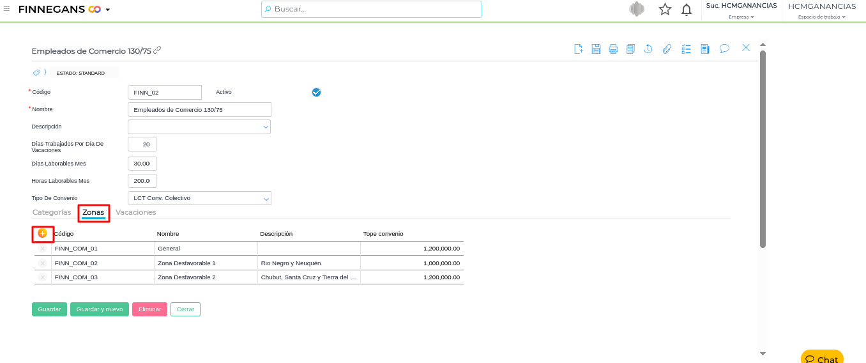The width and height of the screenshot is (866, 363).
Task: Click the save floppy disk icon
Action: [596, 49]
